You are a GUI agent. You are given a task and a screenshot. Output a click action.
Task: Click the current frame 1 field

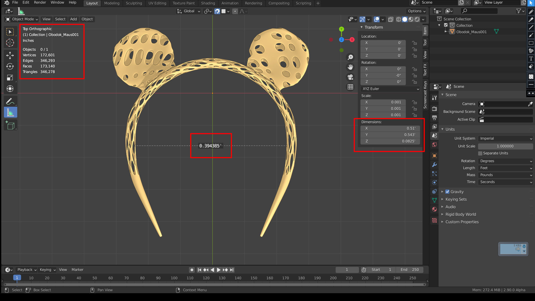[347, 270]
